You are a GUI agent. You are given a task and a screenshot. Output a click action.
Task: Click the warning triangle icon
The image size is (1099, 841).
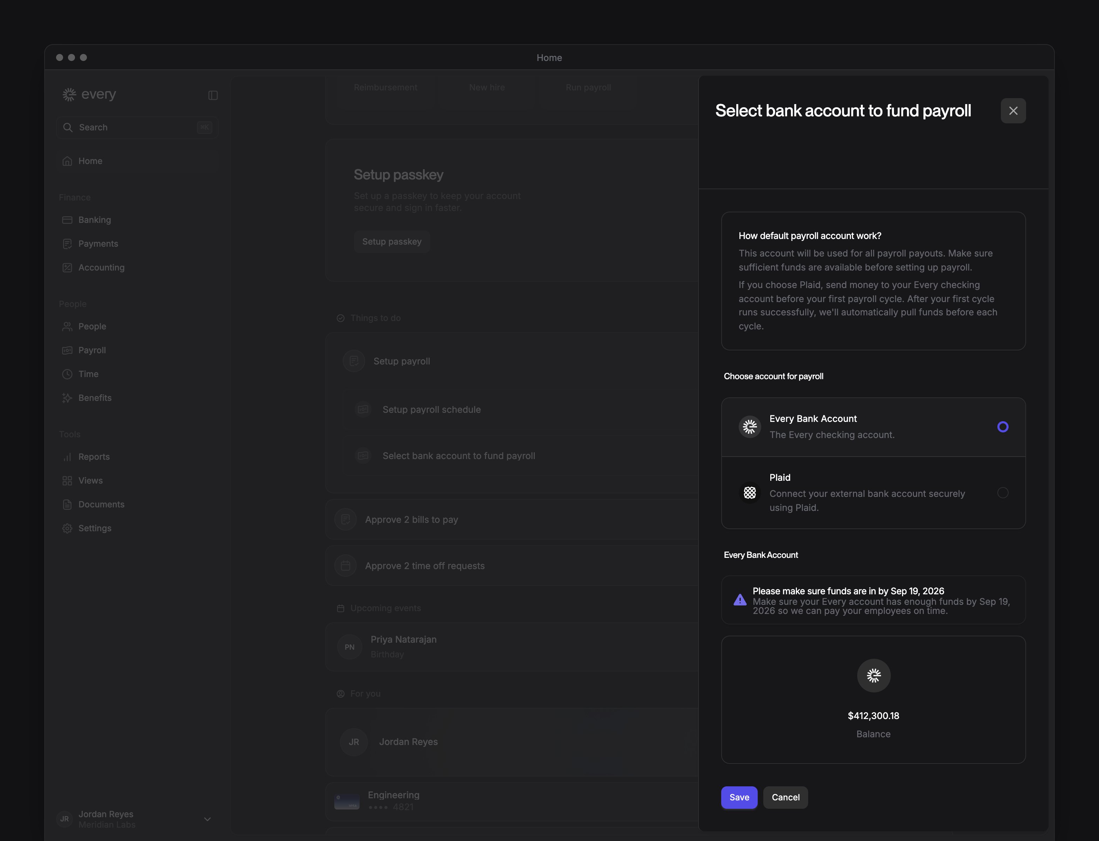[739, 600]
